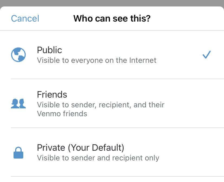
Task: Click the gray area above the sheet
Action: pos(112,3)
